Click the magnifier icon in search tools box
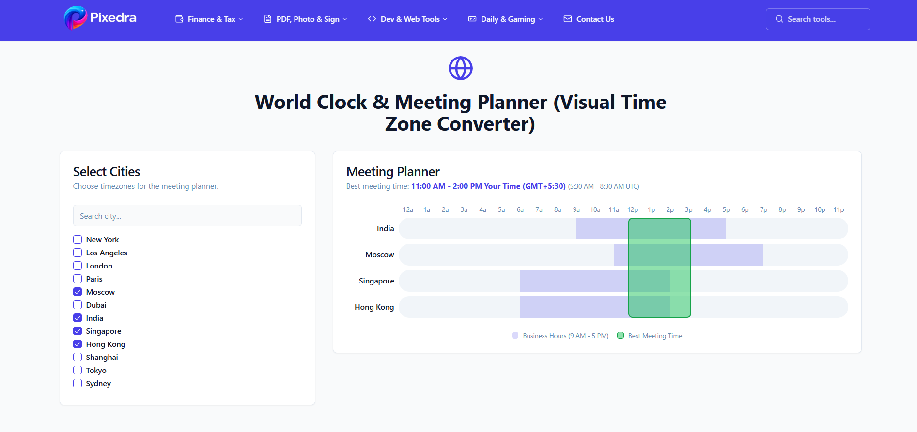This screenshot has height=432, width=917. pos(779,19)
